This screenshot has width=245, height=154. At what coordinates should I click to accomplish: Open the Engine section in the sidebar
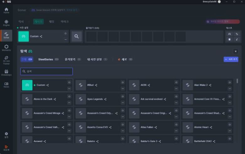(6, 23)
